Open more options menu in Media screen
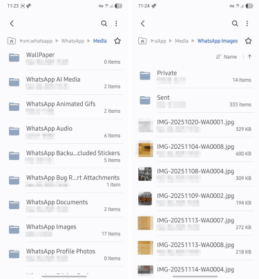The width and height of the screenshot is (259, 279). point(116,24)
